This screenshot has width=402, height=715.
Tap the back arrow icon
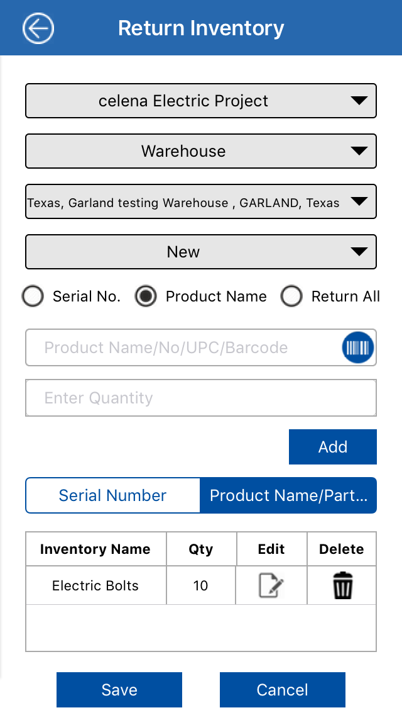click(38, 28)
